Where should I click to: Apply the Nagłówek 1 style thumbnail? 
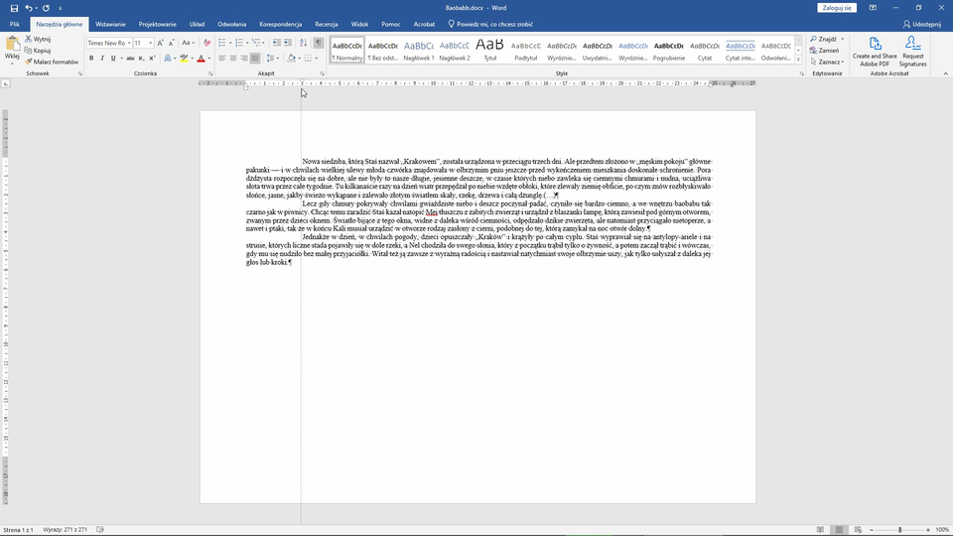coord(419,51)
